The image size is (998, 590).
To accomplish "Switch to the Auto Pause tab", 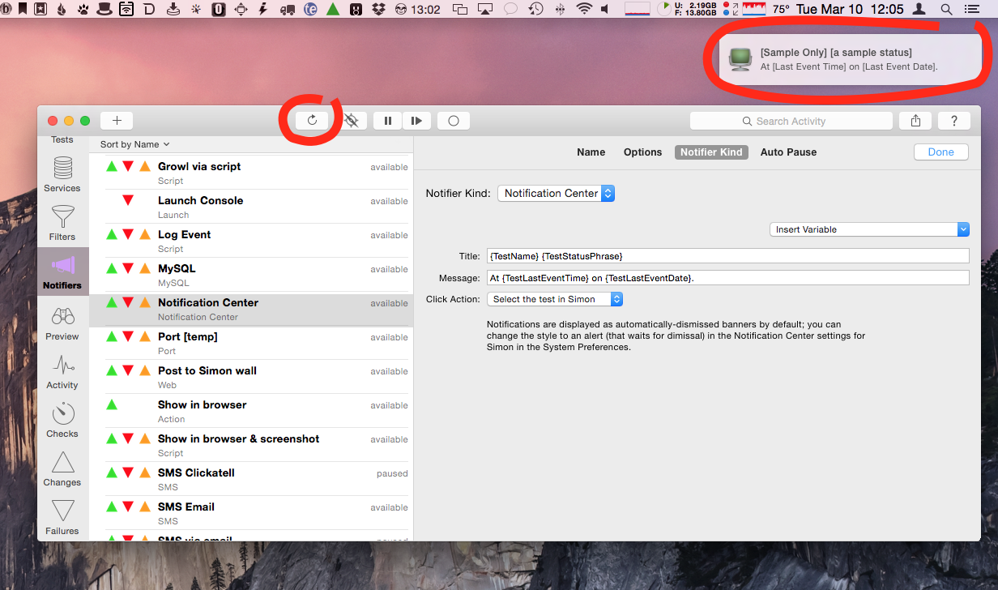I will point(788,152).
